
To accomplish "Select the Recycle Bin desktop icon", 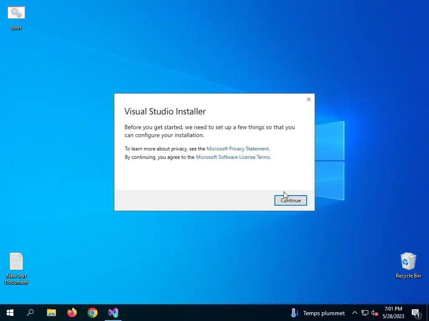I will point(408,265).
